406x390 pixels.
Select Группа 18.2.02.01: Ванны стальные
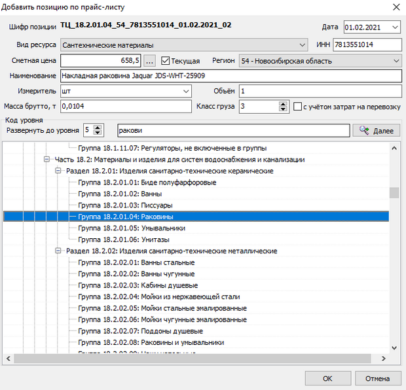tap(136, 262)
